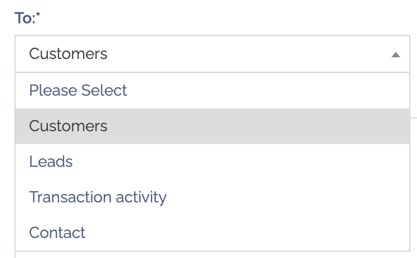Switch recipient to Leads
This screenshot has height=258, width=417.
(x=51, y=161)
